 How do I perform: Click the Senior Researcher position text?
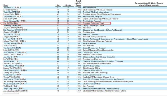[90, 8]
